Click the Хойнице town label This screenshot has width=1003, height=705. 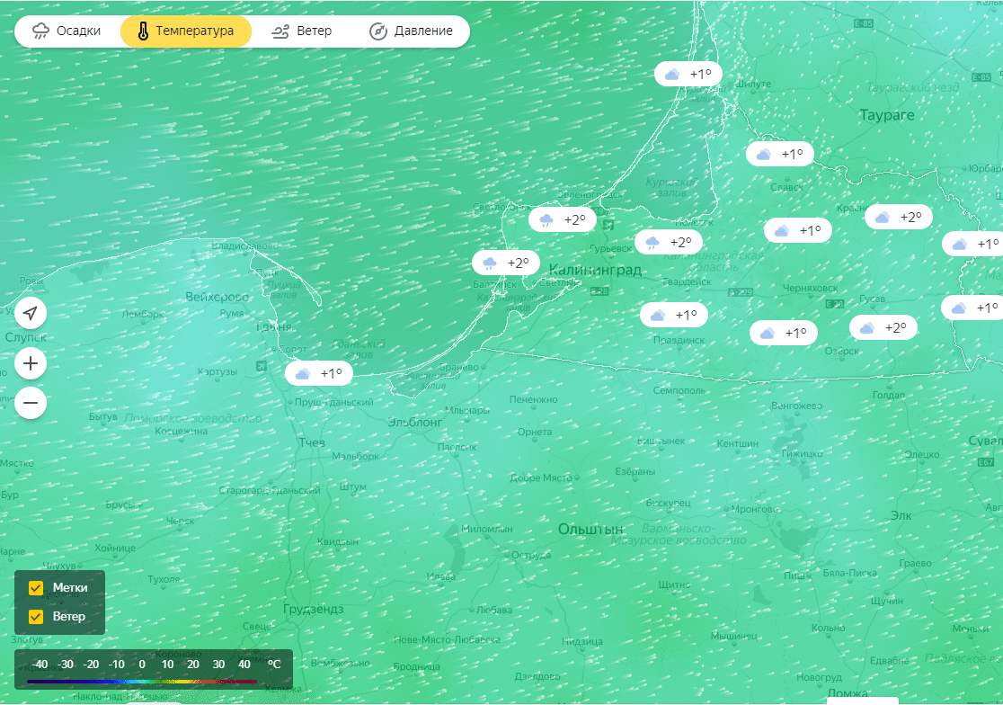click(x=115, y=548)
